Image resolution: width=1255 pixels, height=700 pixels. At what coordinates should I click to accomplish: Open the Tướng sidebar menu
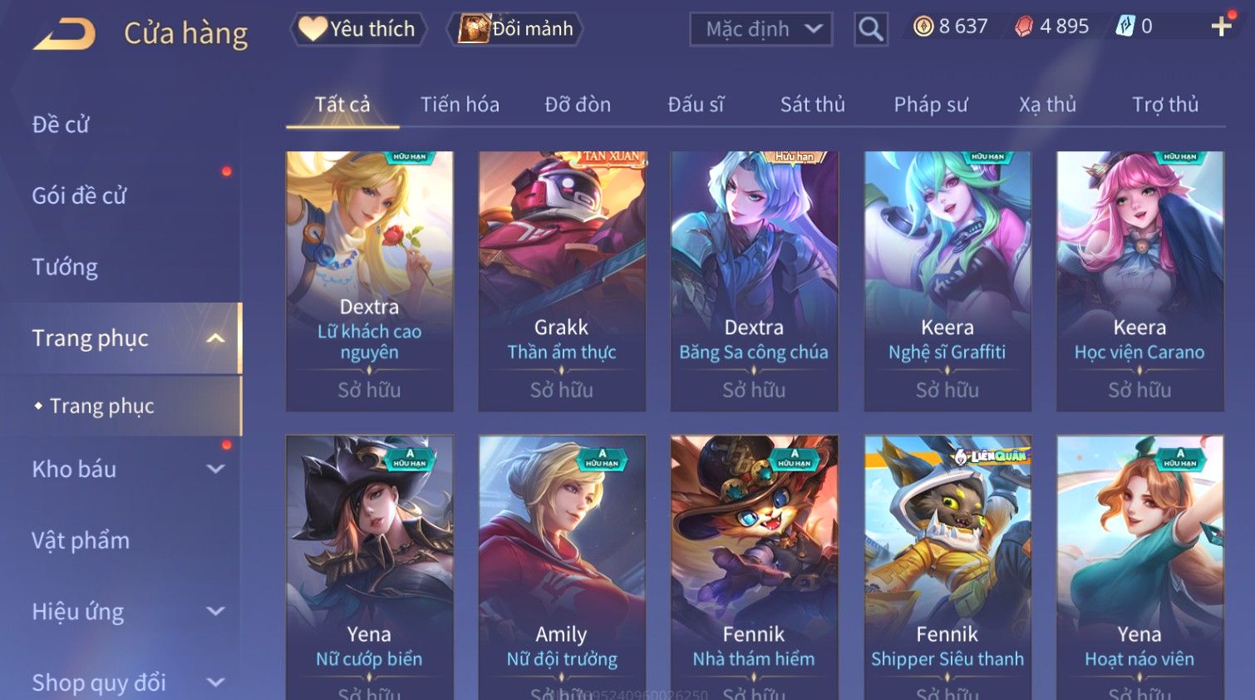tap(65, 267)
